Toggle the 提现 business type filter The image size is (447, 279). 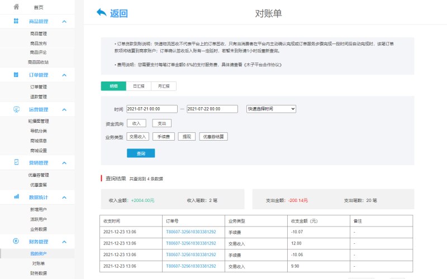pyautogui.click(x=187, y=137)
